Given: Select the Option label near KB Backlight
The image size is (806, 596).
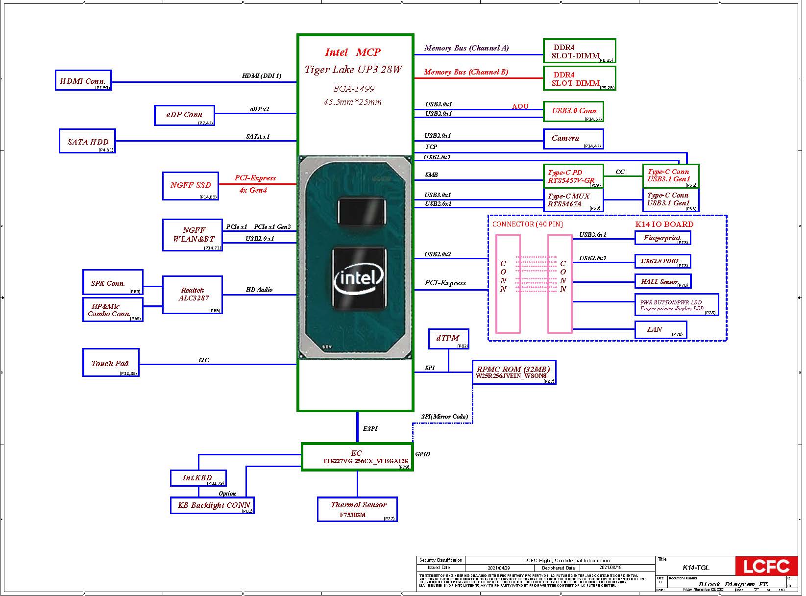Looking at the screenshot, I should pyautogui.click(x=227, y=494).
